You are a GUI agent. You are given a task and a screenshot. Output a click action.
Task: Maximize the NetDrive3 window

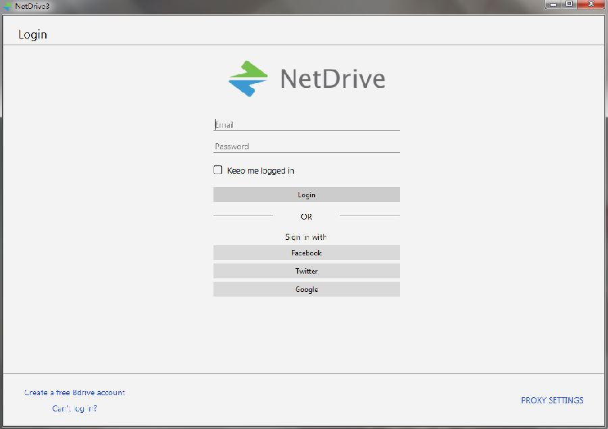point(569,5)
